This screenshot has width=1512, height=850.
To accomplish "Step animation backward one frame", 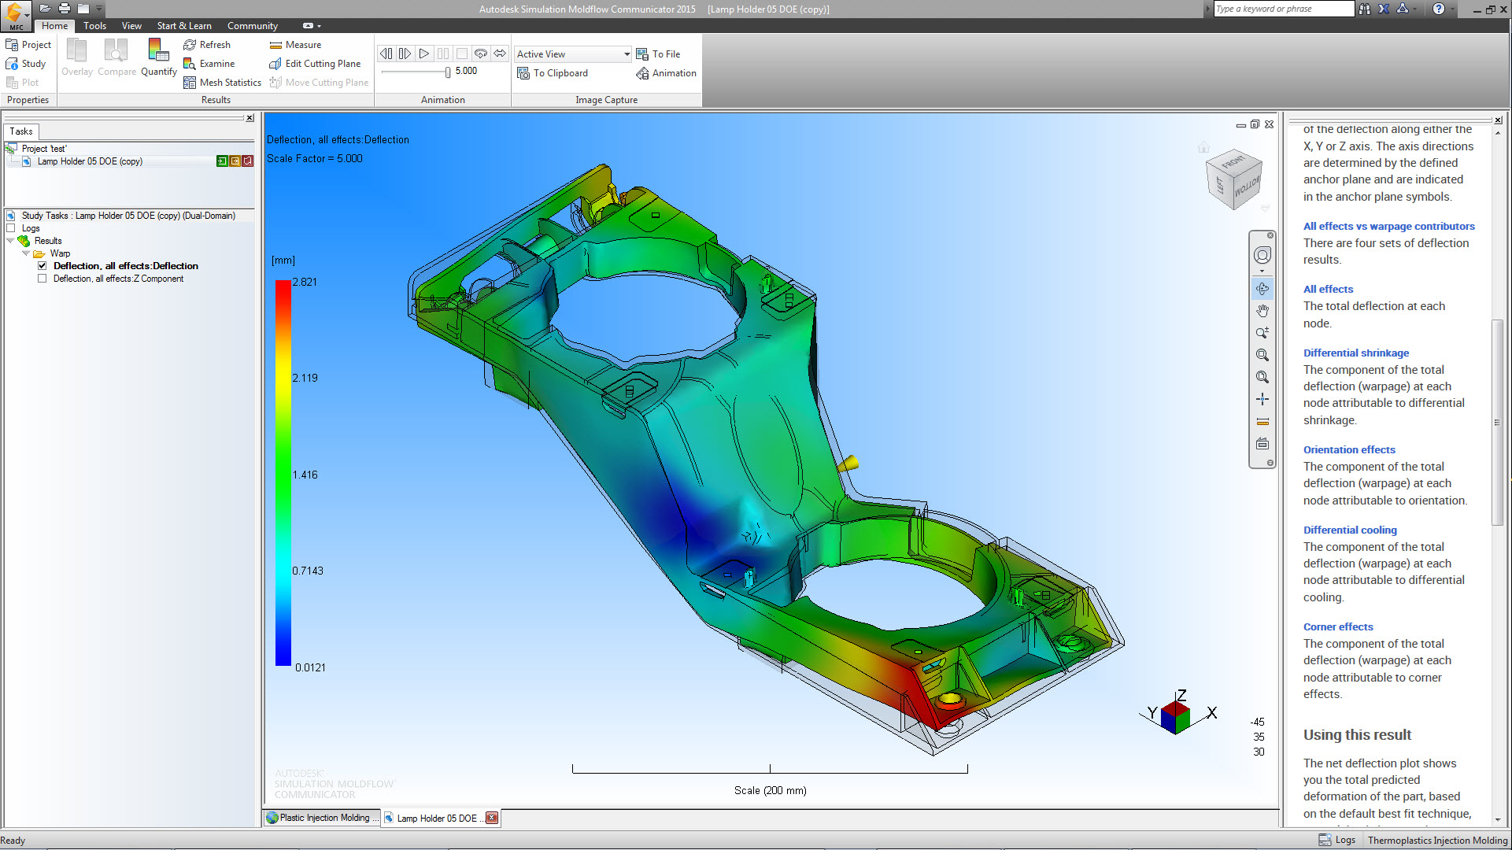I will coord(386,54).
